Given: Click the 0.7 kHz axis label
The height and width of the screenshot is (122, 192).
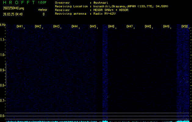Looking at the screenshot, I should pyautogui.click(x=2, y=101).
